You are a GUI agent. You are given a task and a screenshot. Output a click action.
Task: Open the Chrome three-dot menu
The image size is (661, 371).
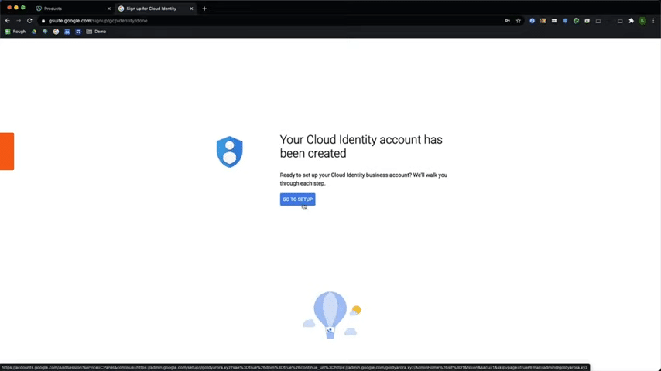click(653, 21)
